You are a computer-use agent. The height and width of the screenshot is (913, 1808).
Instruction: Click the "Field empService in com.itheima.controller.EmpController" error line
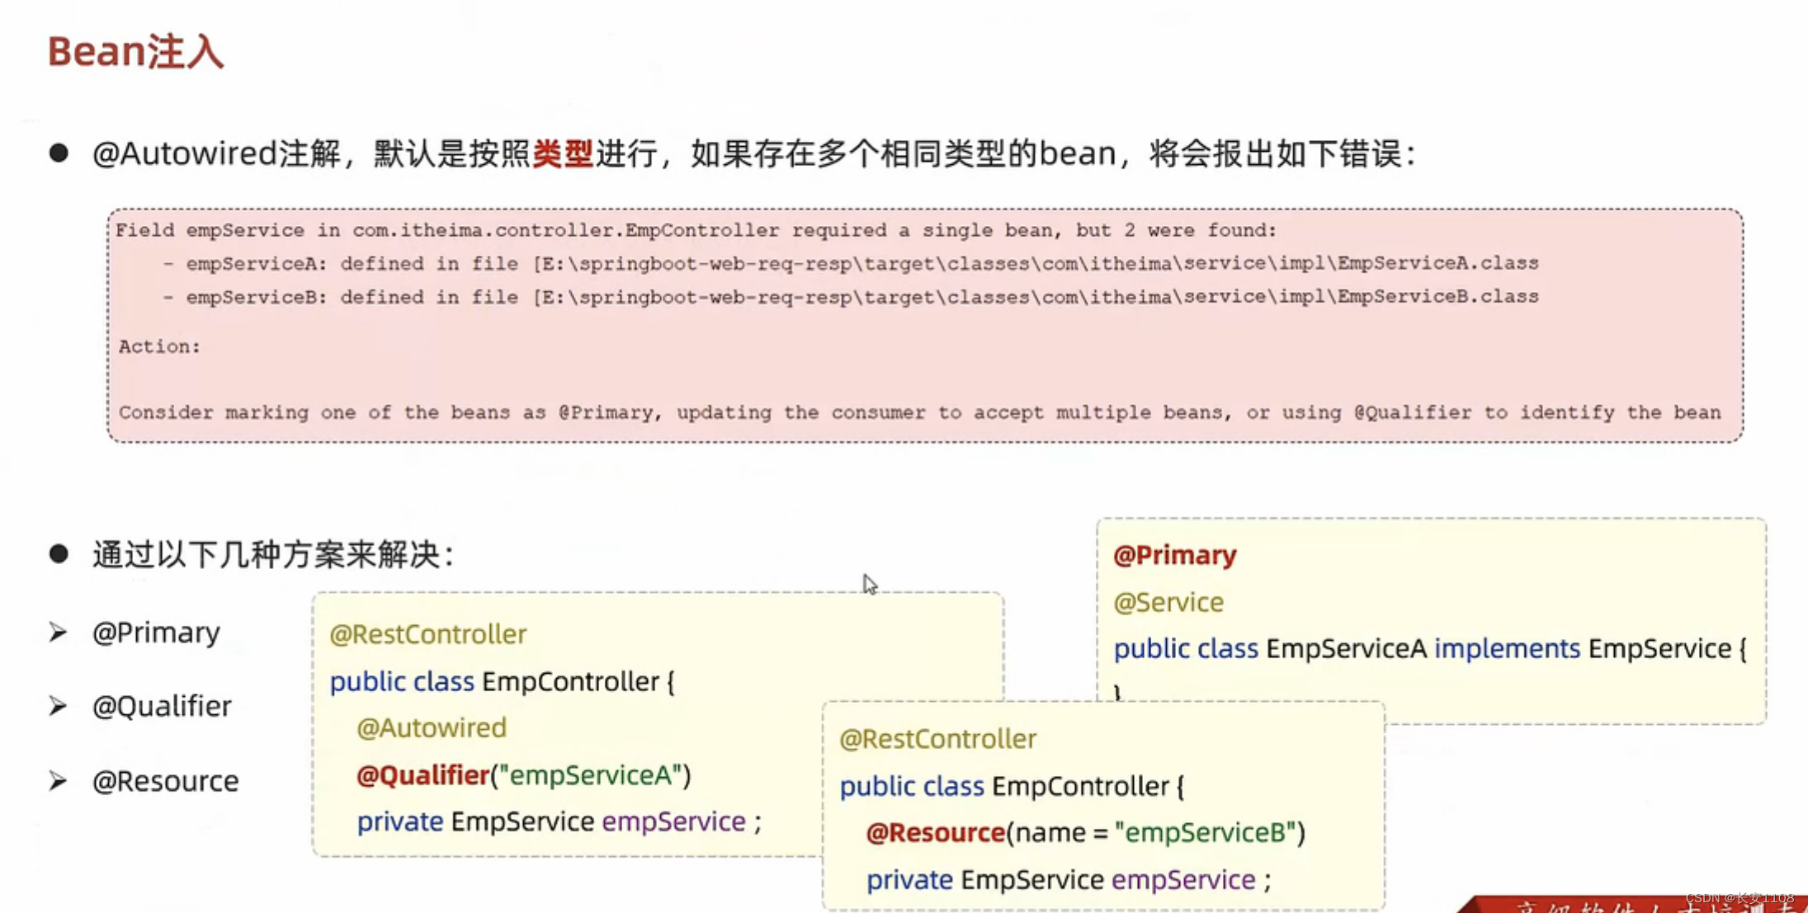(696, 230)
